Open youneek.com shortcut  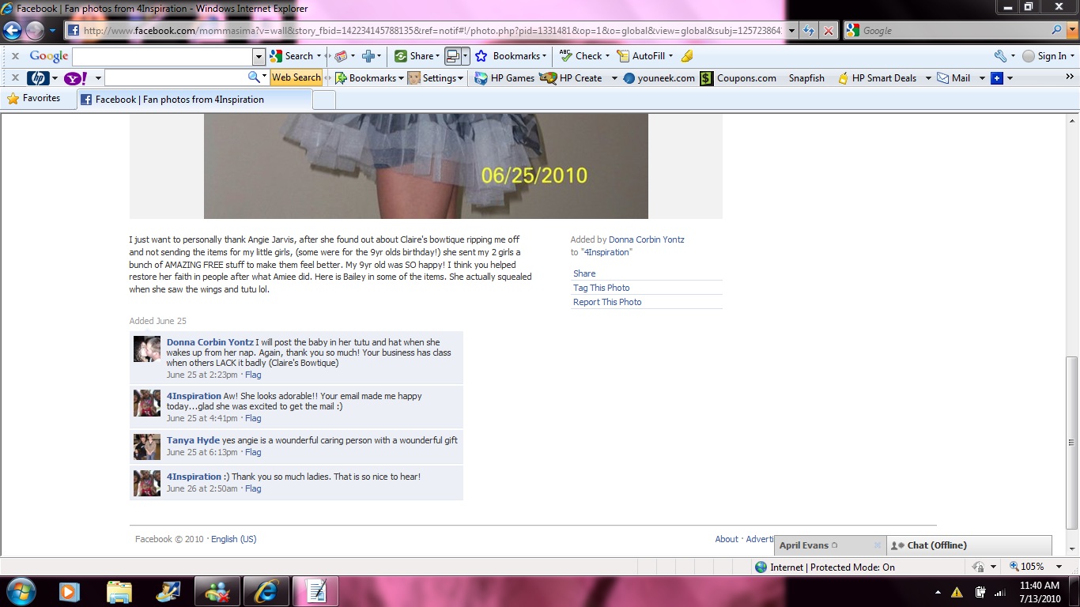pos(659,78)
